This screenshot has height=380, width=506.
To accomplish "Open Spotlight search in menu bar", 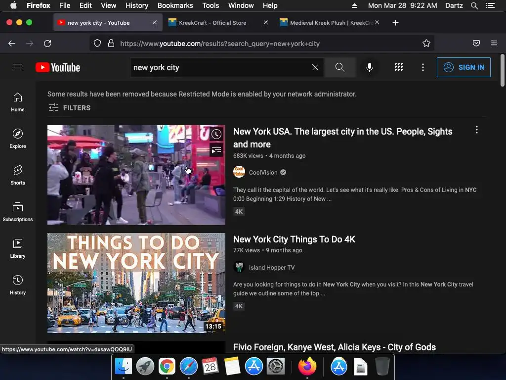I will point(474,5).
